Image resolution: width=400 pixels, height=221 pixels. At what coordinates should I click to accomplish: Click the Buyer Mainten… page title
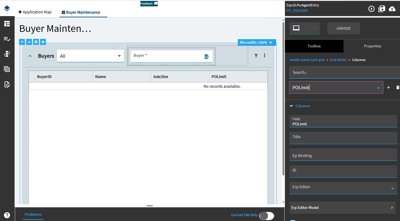[55, 29]
